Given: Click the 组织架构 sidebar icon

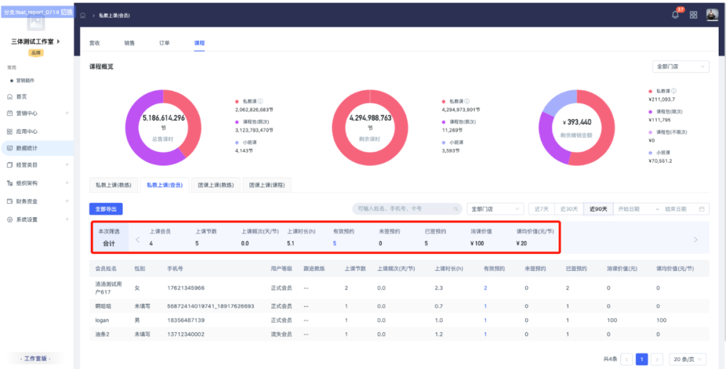Looking at the screenshot, I should click(9, 183).
